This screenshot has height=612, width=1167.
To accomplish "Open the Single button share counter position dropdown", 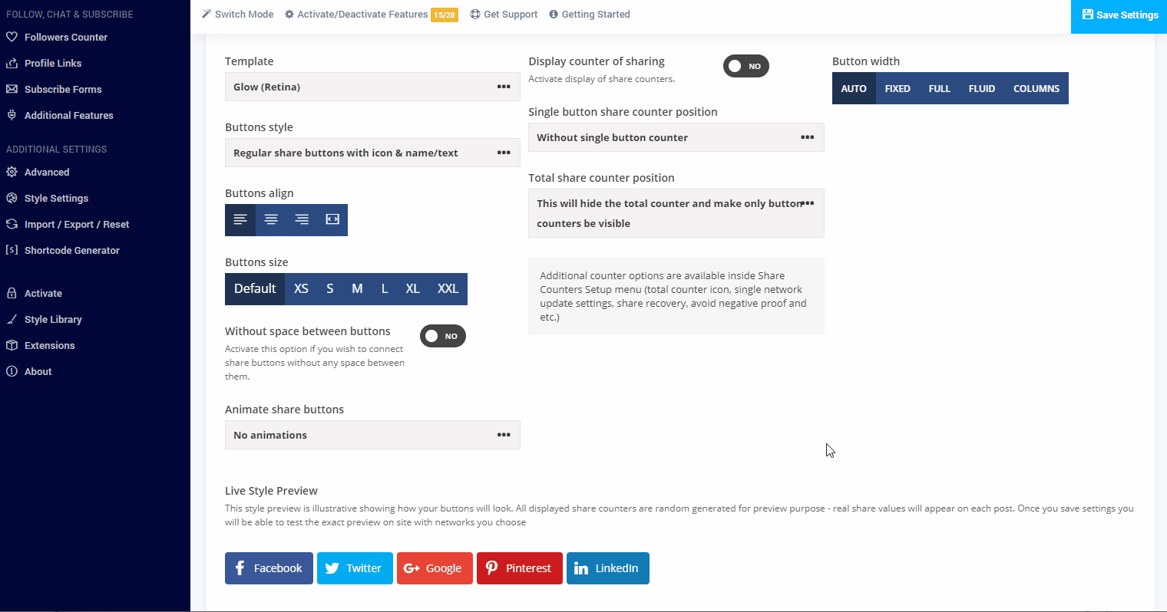I will [x=676, y=137].
